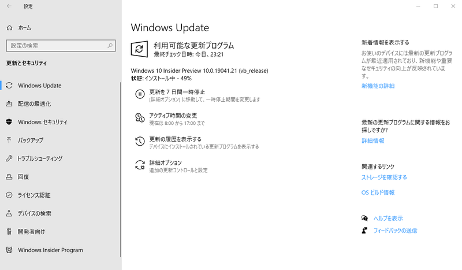Click the search magnifier icon
The image size is (462, 270).
point(110,46)
